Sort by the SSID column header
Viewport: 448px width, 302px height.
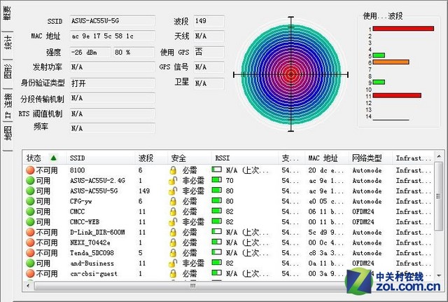pos(101,158)
